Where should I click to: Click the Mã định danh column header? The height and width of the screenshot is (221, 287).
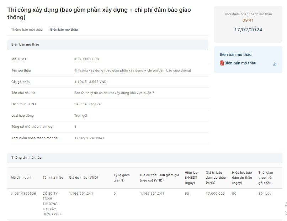(x=21, y=177)
